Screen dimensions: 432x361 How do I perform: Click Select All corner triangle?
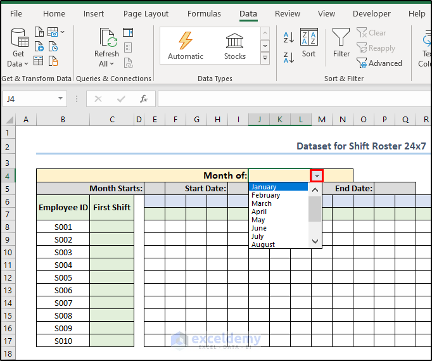(x=10, y=120)
